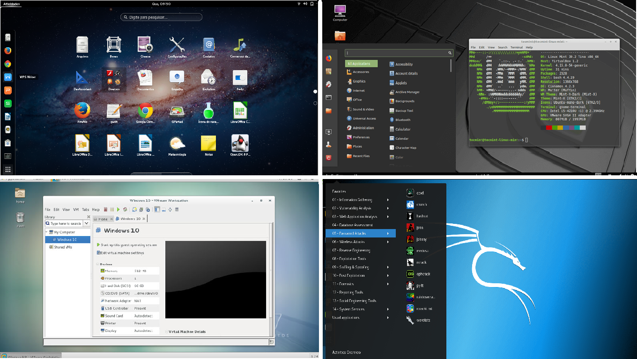Show applications grid button in GNOME dash
This screenshot has height=359, width=637.
tap(8, 169)
